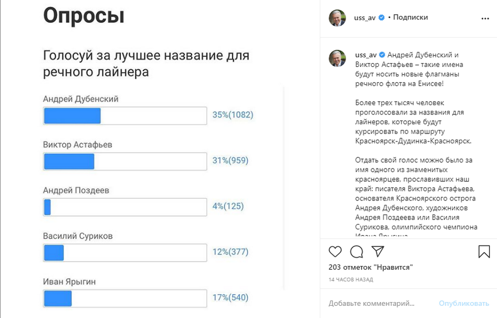Open the three-dots post options menu
The image size is (497, 318).
pos(485,18)
